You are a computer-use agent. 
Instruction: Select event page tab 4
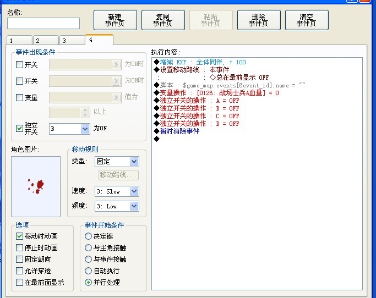click(99, 40)
